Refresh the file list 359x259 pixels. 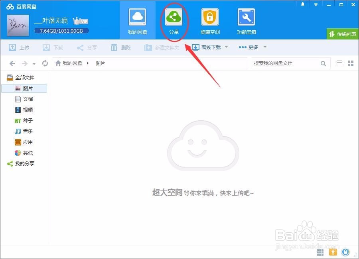click(45, 63)
